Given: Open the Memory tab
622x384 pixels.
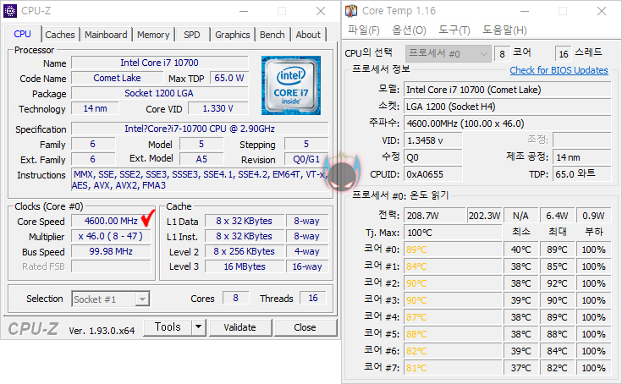Looking at the screenshot, I should point(153,35).
